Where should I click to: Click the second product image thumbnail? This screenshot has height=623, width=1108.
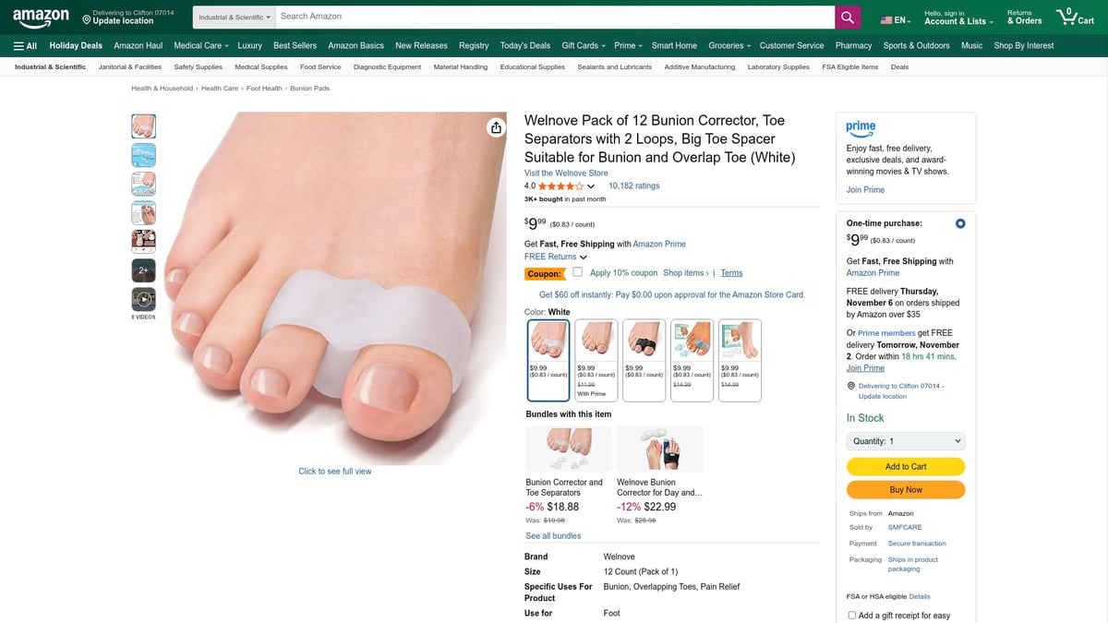coord(143,154)
